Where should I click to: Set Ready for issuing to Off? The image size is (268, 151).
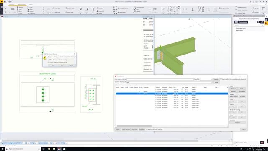[242, 112]
